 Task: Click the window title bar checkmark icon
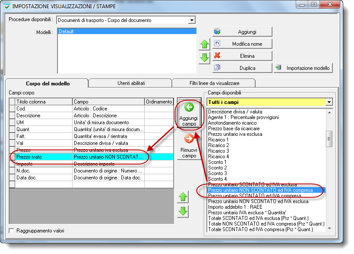(7, 6)
